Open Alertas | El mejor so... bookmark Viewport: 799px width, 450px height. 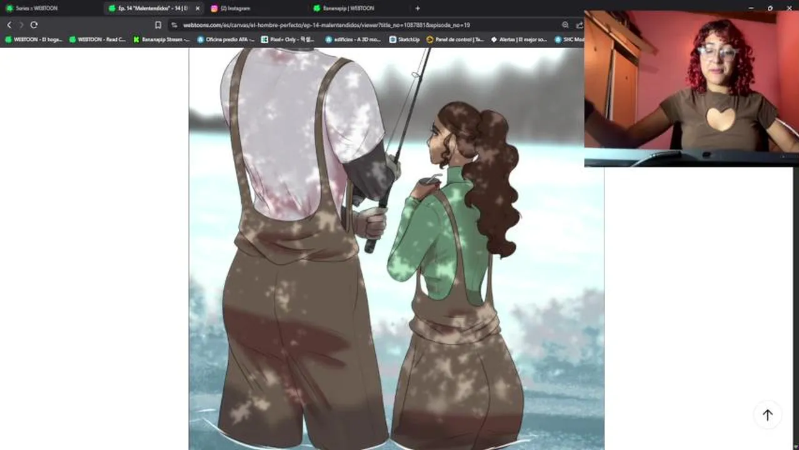(519, 39)
